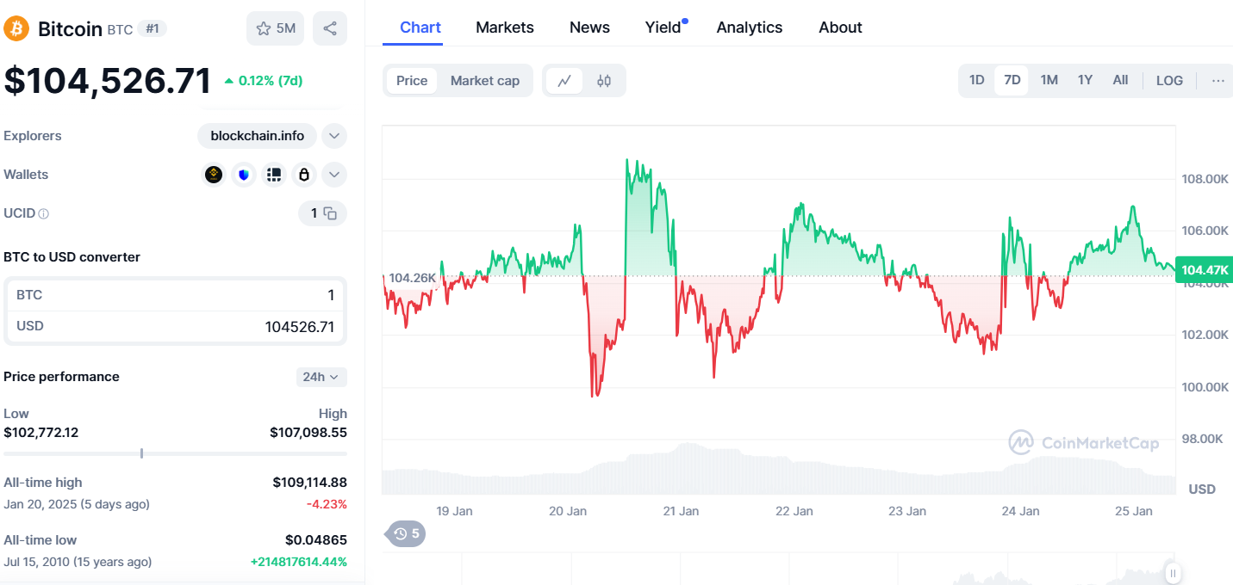Toggle chart to Market cap view

484,81
